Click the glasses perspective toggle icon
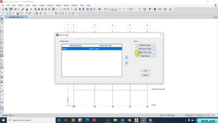 tap(76, 9)
